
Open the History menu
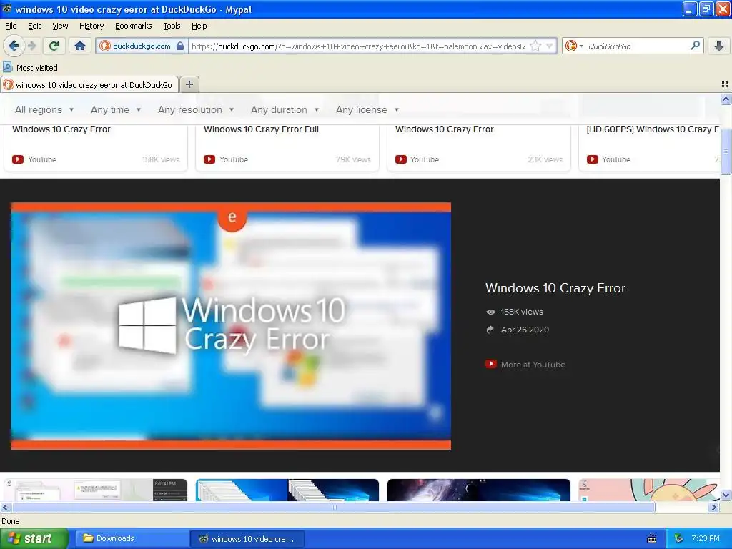click(x=91, y=26)
